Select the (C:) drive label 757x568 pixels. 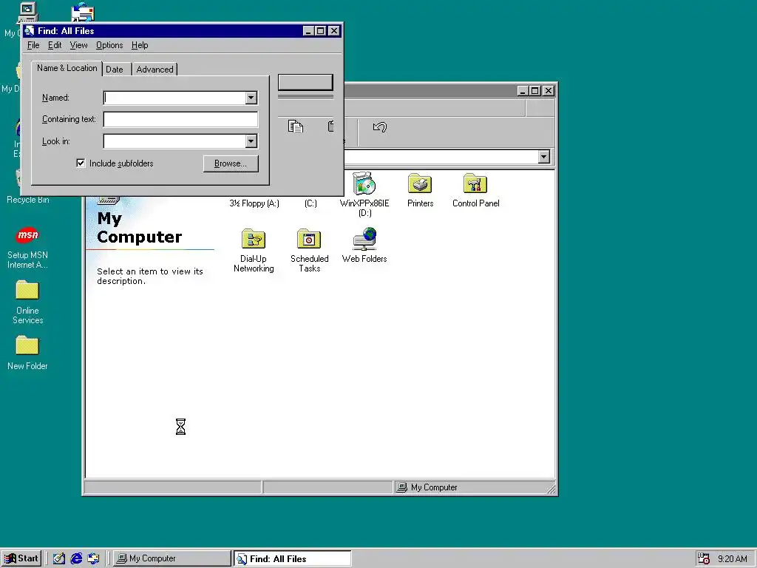pos(310,203)
